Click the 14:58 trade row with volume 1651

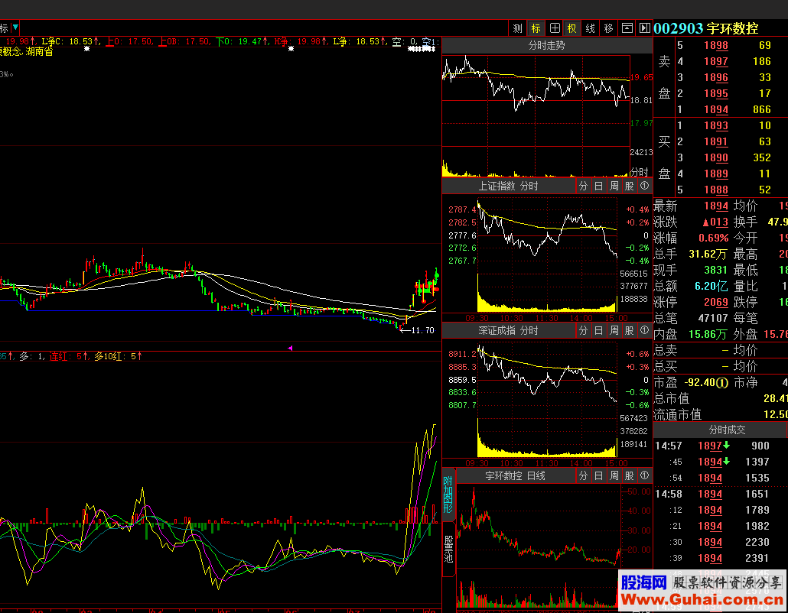(x=721, y=494)
